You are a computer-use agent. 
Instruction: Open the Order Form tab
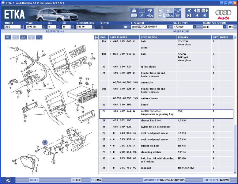[x=181, y=31]
